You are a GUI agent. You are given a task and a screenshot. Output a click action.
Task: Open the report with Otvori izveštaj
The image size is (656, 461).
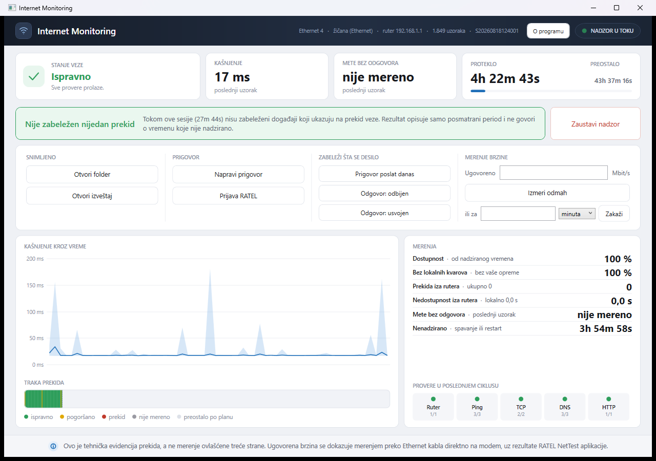(x=92, y=196)
